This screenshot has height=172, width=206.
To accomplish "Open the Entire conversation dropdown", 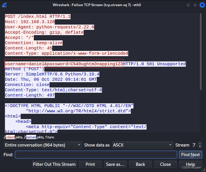I will [x=43, y=145].
